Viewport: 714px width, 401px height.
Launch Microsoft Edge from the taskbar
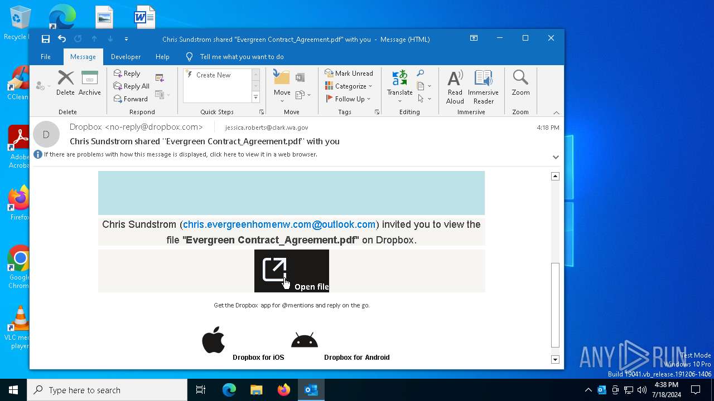point(229,390)
